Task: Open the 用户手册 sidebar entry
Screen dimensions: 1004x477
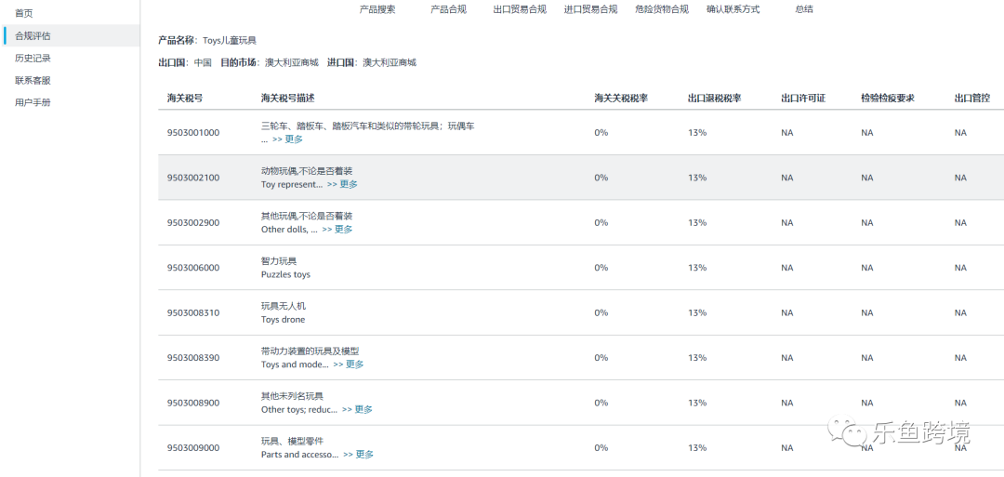Action: coord(33,102)
